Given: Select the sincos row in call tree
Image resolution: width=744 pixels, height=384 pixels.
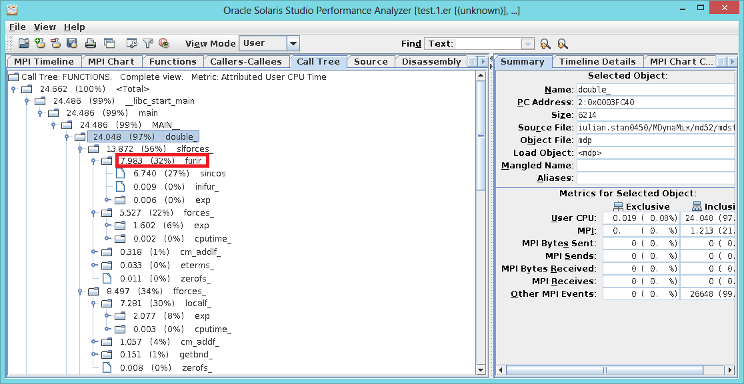Looking at the screenshot, I should click(x=212, y=174).
